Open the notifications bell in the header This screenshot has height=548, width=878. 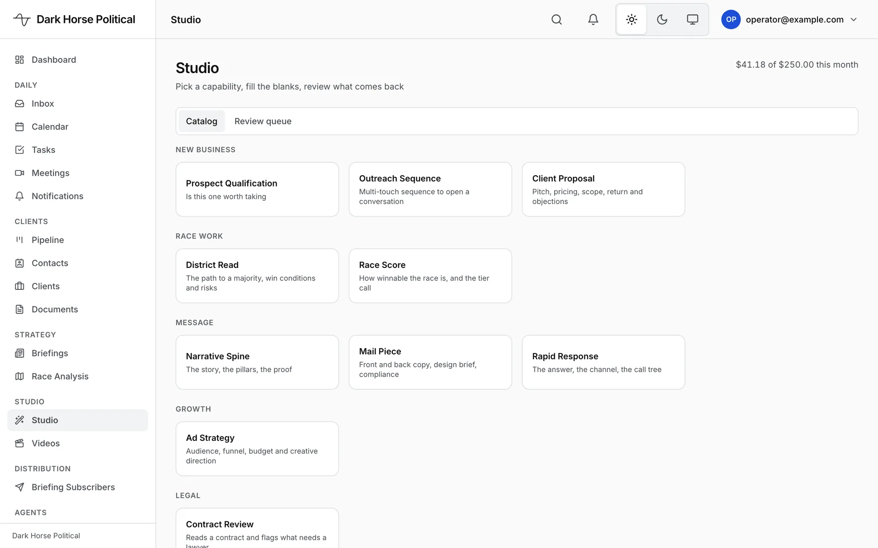click(x=593, y=19)
